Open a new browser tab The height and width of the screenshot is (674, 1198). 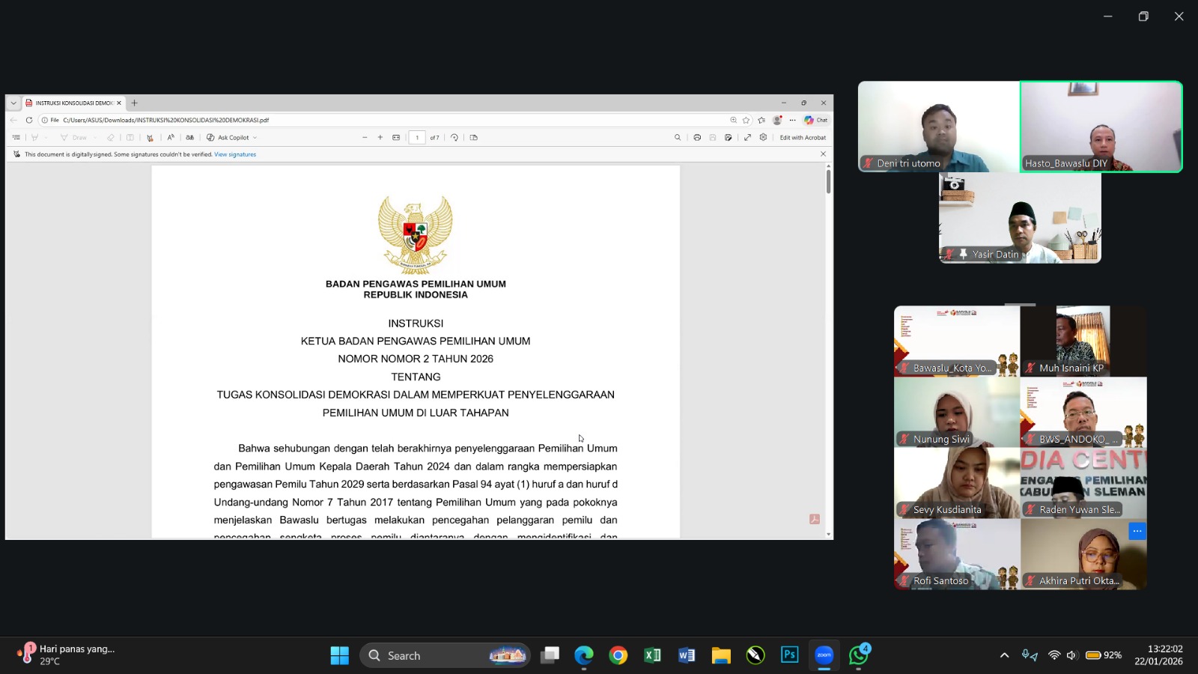[x=135, y=103]
